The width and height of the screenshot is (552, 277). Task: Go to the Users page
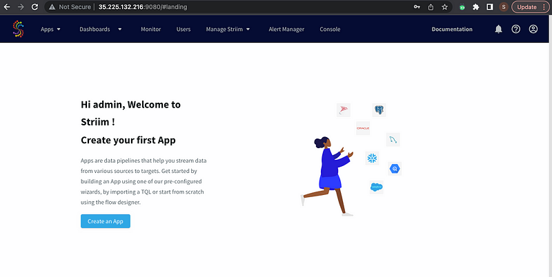click(x=184, y=29)
